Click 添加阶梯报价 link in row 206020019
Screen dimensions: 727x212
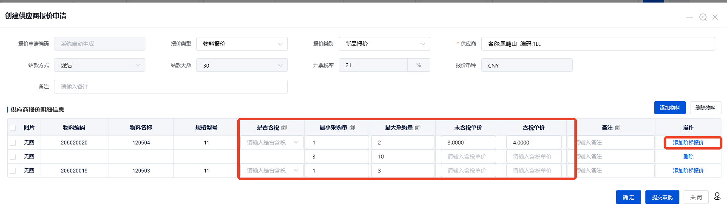pos(688,171)
